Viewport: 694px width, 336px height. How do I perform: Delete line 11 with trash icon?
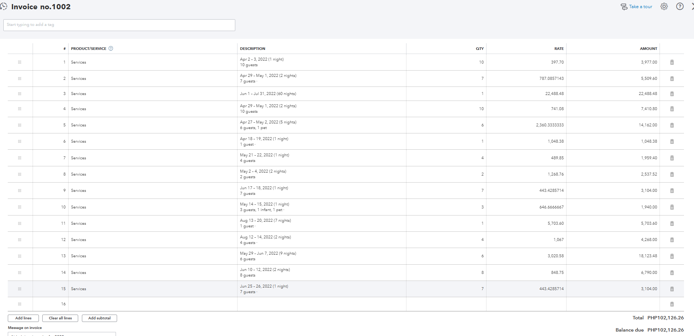point(672,224)
